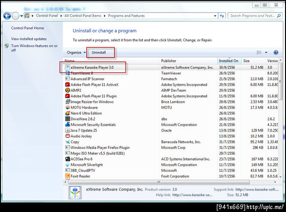Click the Search Programs and Features field

(x=252, y=16)
